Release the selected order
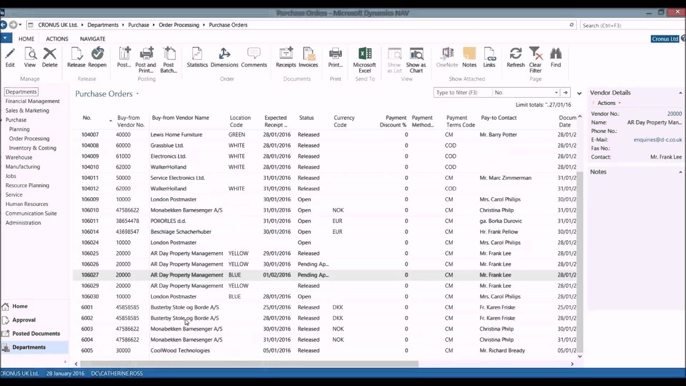This screenshot has width=686, height=386. click(76, 57)
